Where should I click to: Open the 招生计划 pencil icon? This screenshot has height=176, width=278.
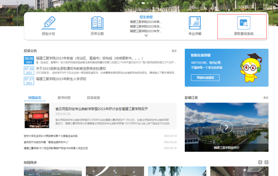point(48,23)
